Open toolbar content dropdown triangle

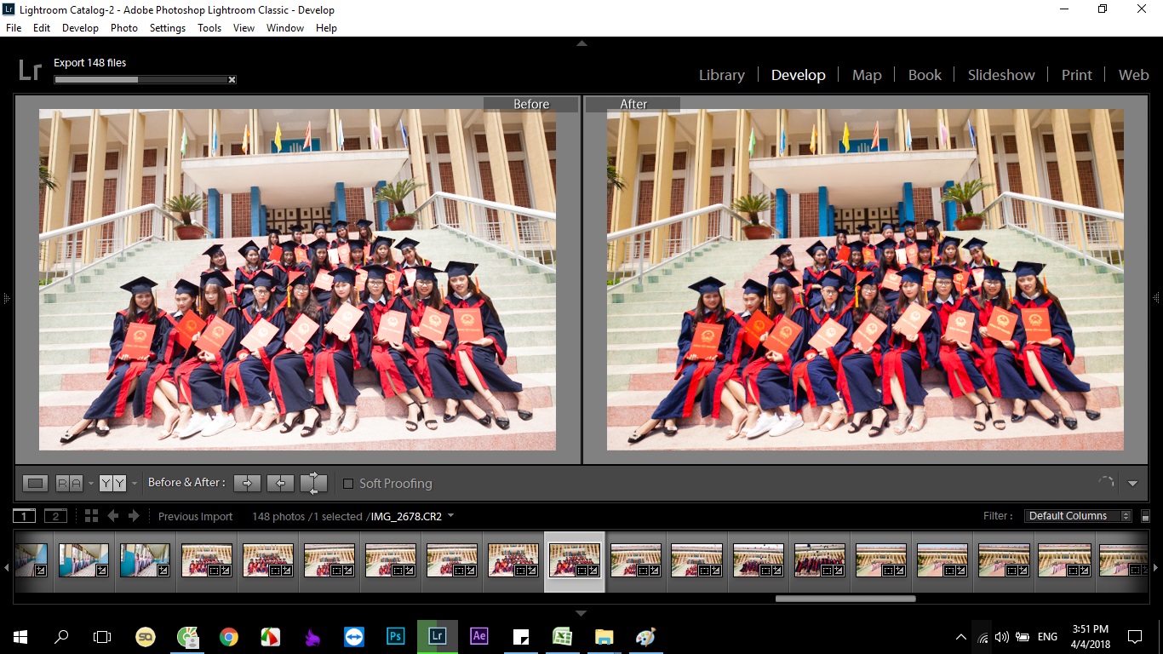click(1132, 484)
